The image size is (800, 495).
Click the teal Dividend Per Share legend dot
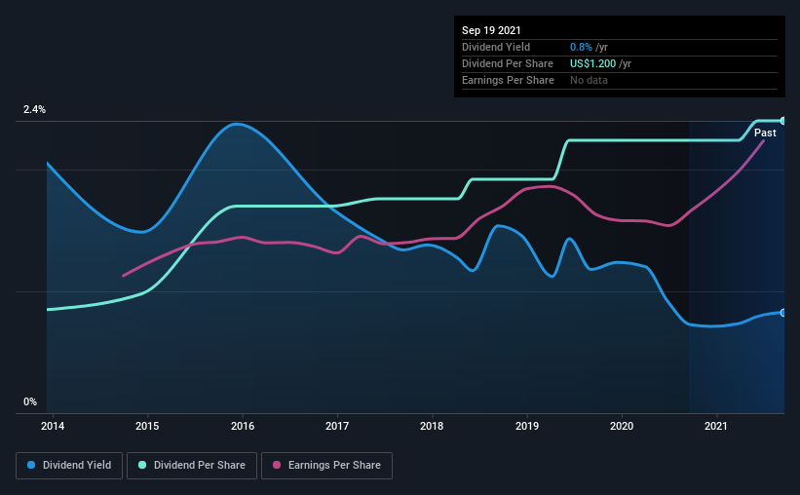point(142,465)
